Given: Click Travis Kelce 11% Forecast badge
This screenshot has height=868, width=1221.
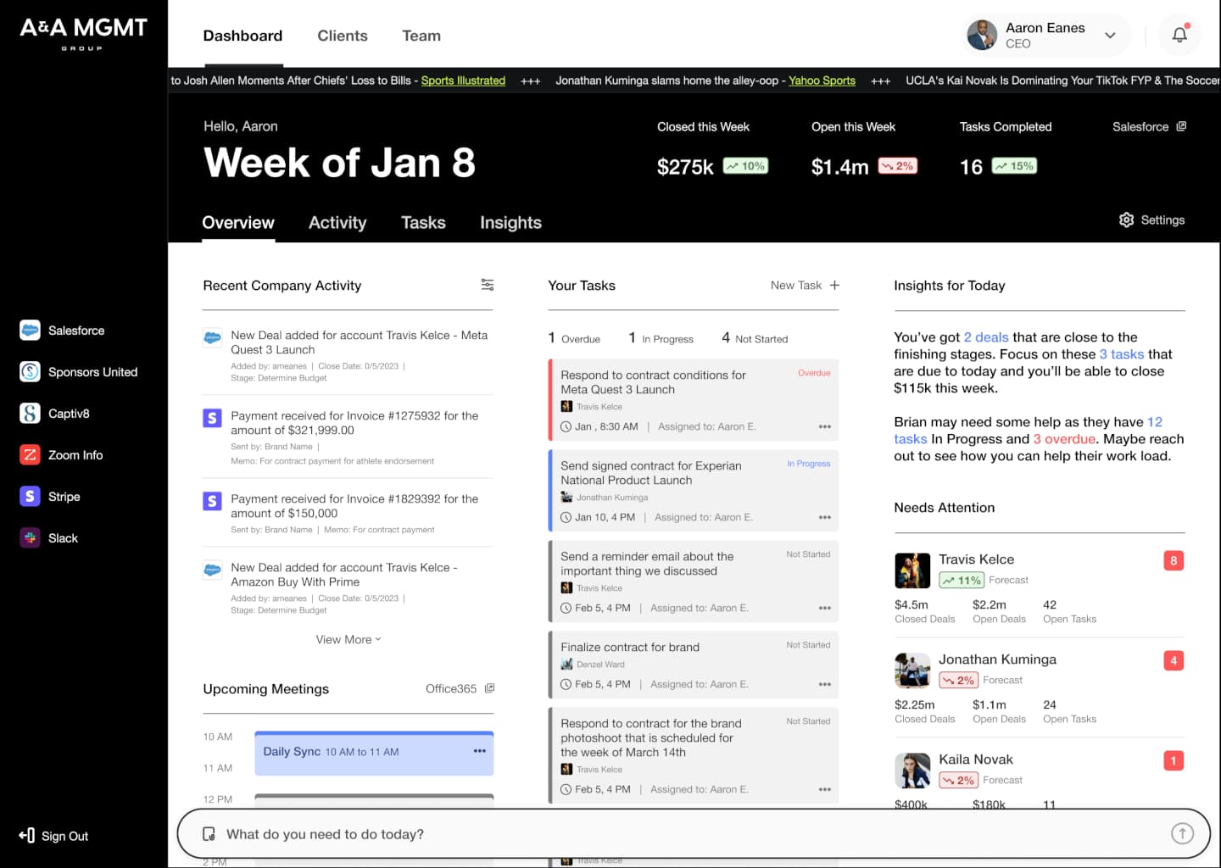Looking at the screenshot, I should tap(962, 581).
